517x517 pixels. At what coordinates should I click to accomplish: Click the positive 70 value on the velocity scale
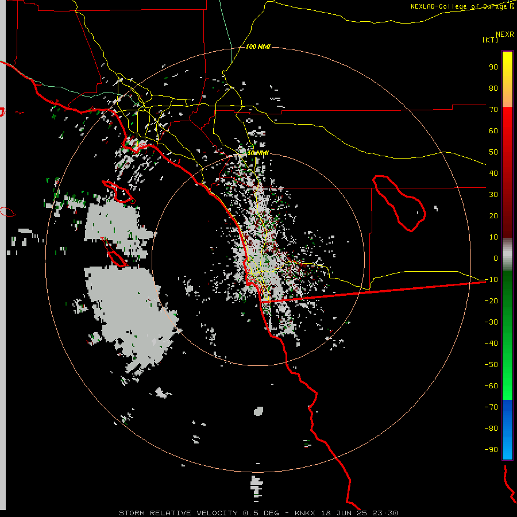click(493, 110)
